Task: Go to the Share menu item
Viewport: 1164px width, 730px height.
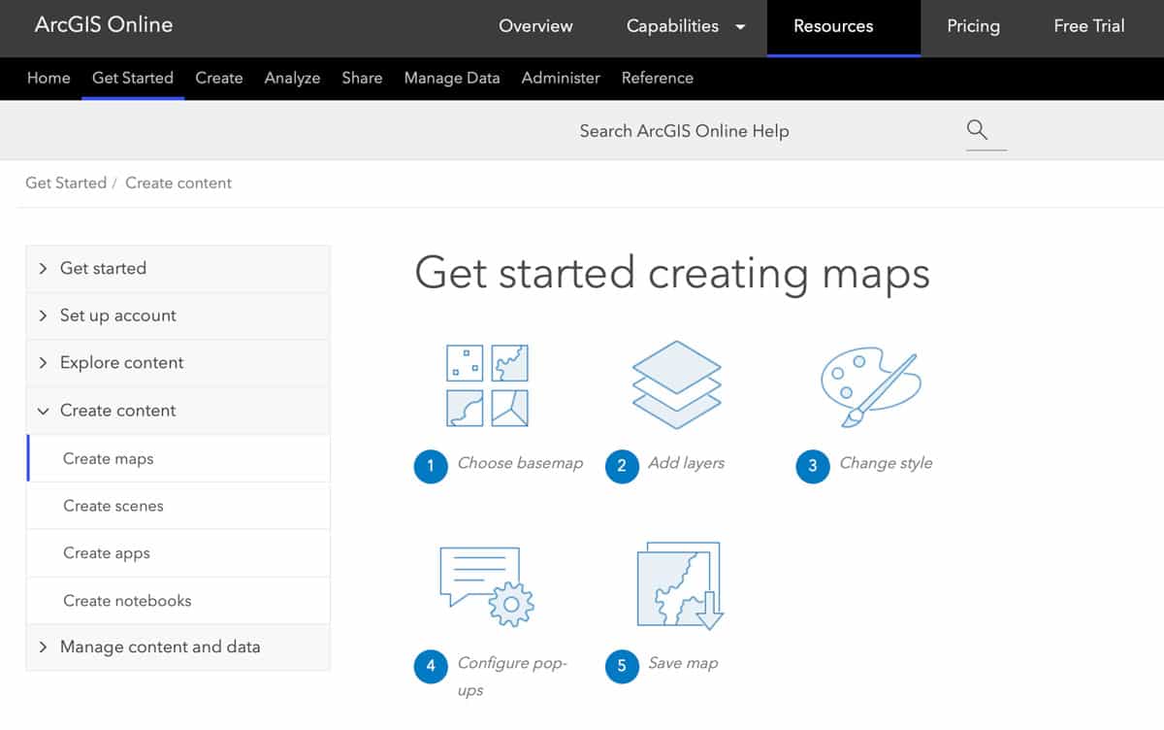Action: (x=362, y=78)
